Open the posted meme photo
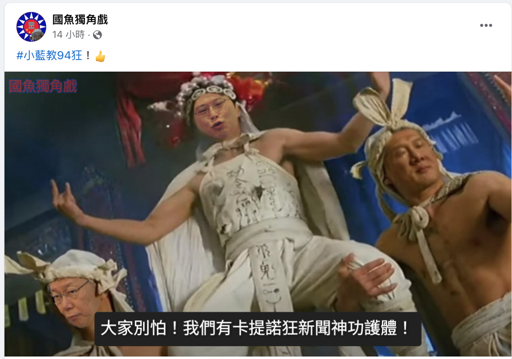 coord(257,214)
